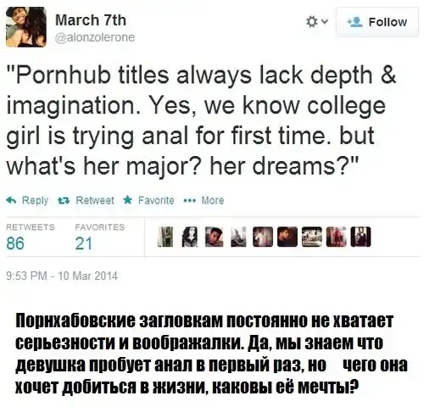Open the third retweeter avatar

(214, 237)
